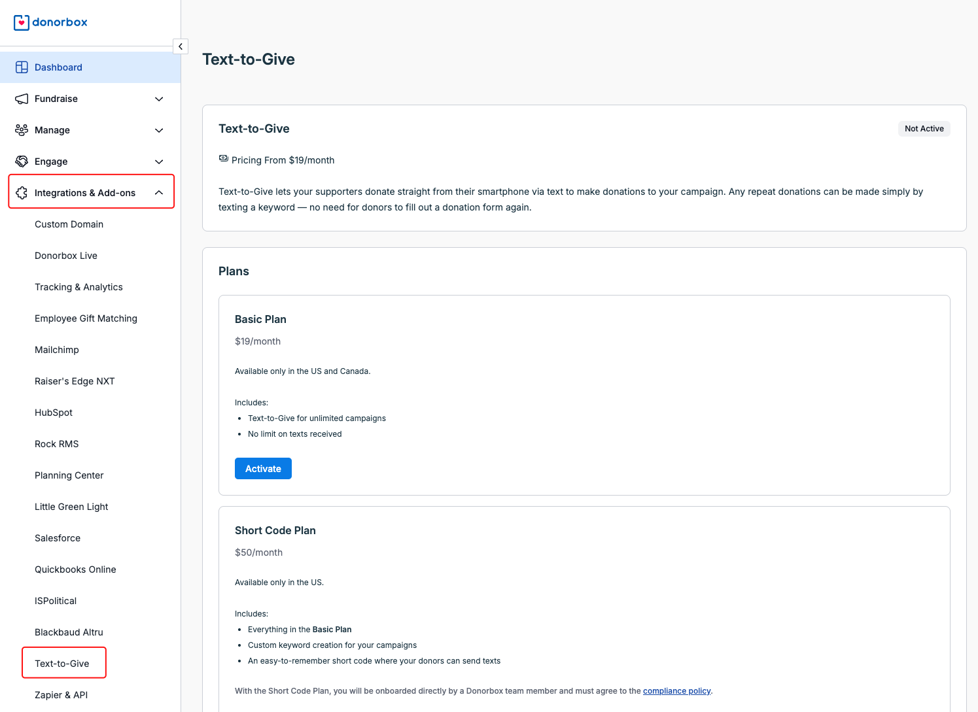Collapse the Integrations & Add-ons chevron

159,193
